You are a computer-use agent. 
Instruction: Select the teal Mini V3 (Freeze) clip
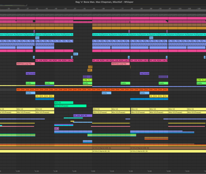click(70, 106)
